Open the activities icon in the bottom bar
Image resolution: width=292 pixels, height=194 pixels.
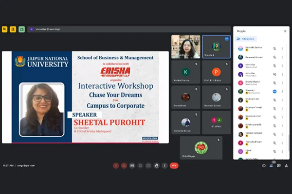pyautogui.click(x=287, y=165)
